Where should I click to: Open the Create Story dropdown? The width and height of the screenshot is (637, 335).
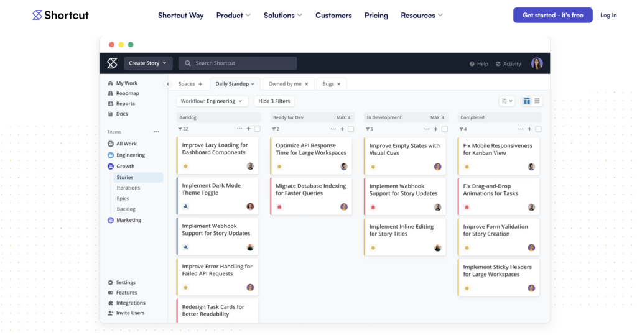pos(148,63)
